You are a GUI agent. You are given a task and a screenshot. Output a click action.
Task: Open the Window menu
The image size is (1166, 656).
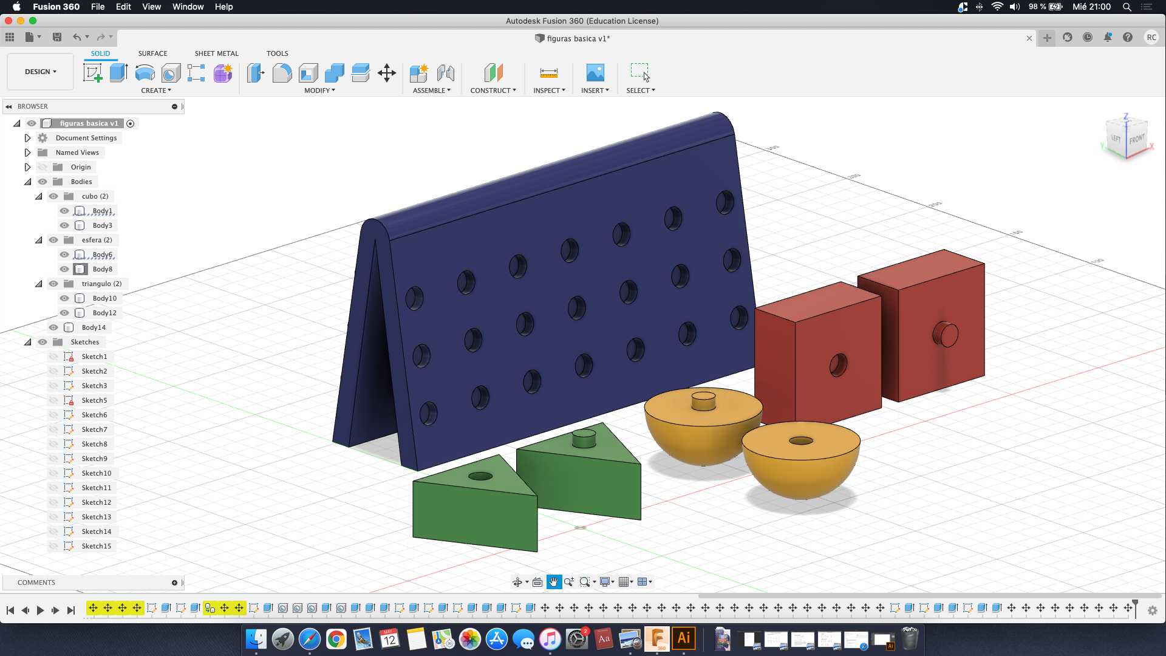click(x=188, y=7)
